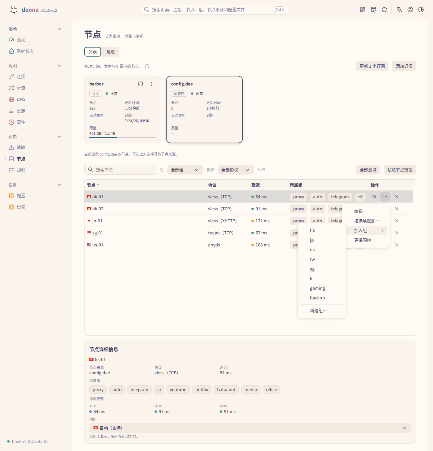Click the 添加订阅 button
433x451 pixels.
coord(404,66)
